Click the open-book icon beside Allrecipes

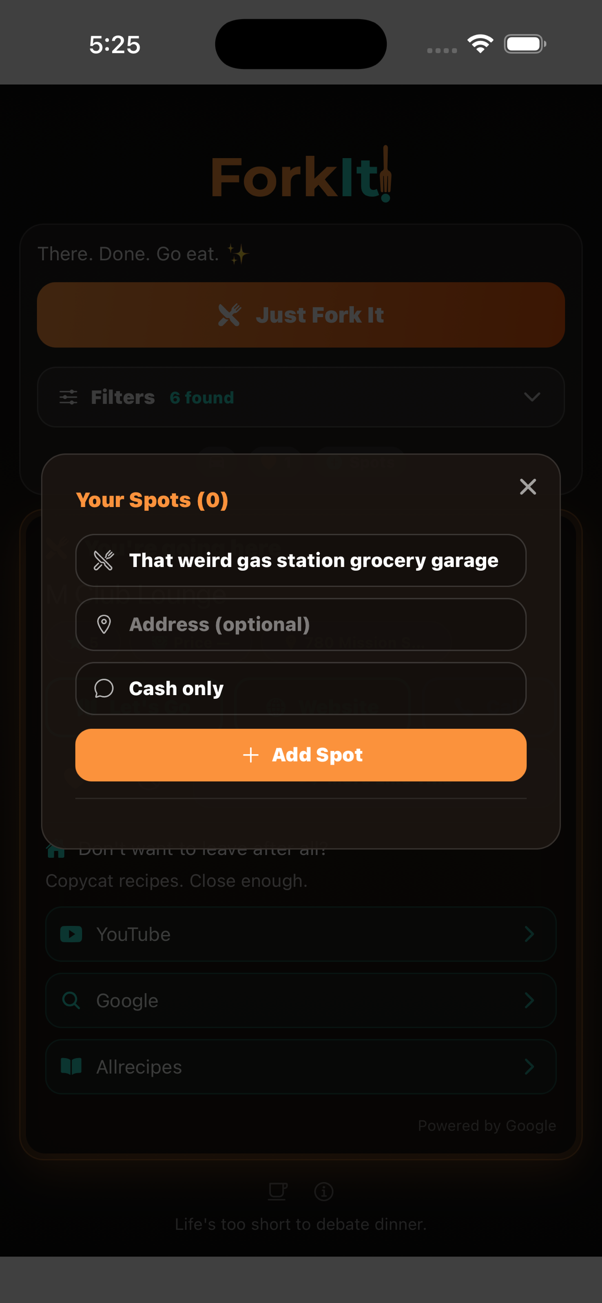pyautogui.click(x=71, y=1067)
